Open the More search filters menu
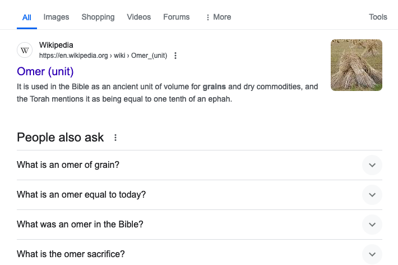The width and height of the screenshot is (398, 265). click(x=219, y=17)
